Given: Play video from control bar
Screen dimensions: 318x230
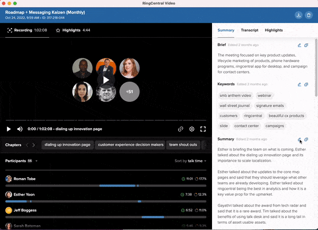Looking at the screenshot, I should pyautogui.click(x=8, y=129).
